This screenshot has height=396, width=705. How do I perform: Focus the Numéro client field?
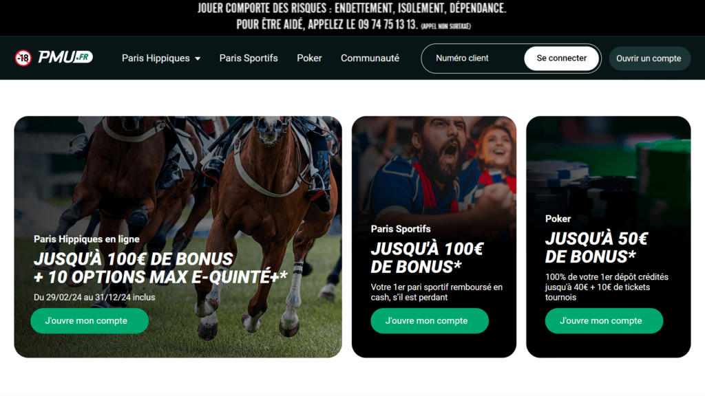474,58
